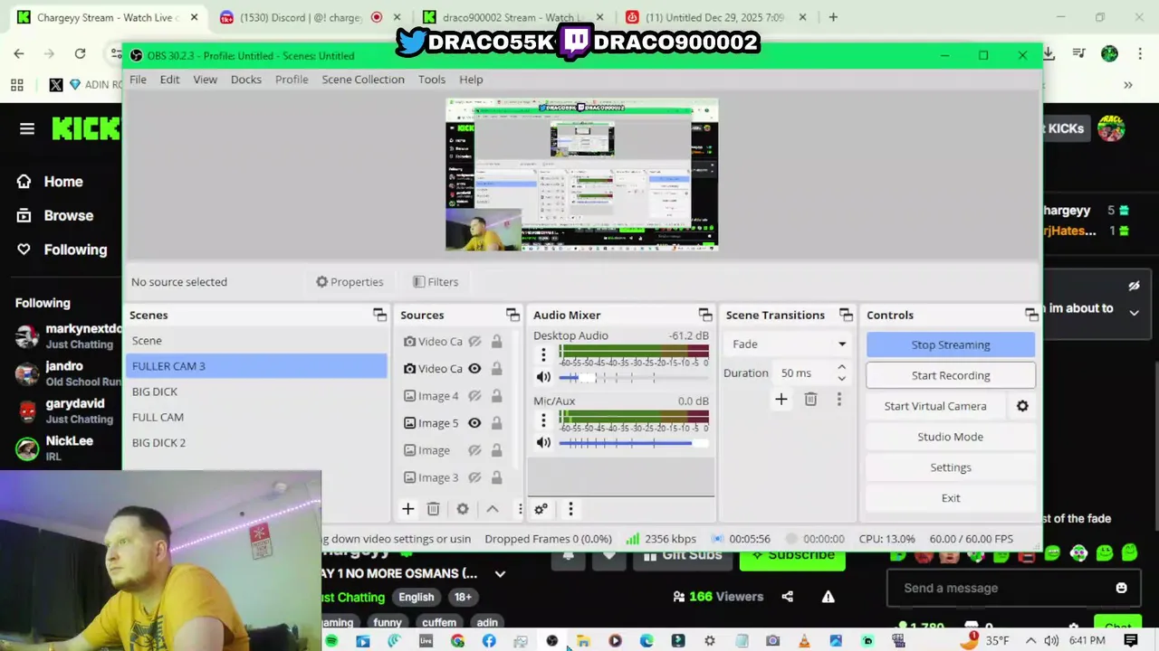Open new browser tab with plus

(x=833, y=17)
